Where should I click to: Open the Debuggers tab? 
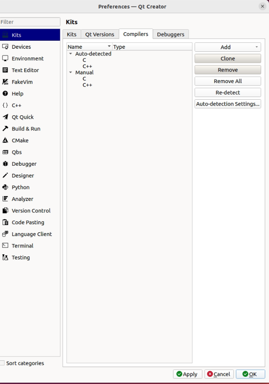click(170, 34)
